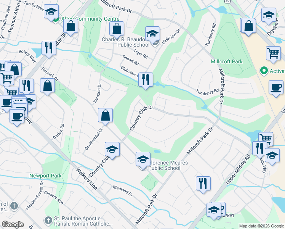Image resolution: width=285 pixels, height=229 pixels.
Task: Open restaurant marker at Upper Middle Rd intersection
Action: point(259,149)
